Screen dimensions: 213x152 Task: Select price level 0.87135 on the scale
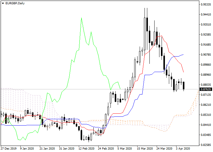(x=206, y=95)
